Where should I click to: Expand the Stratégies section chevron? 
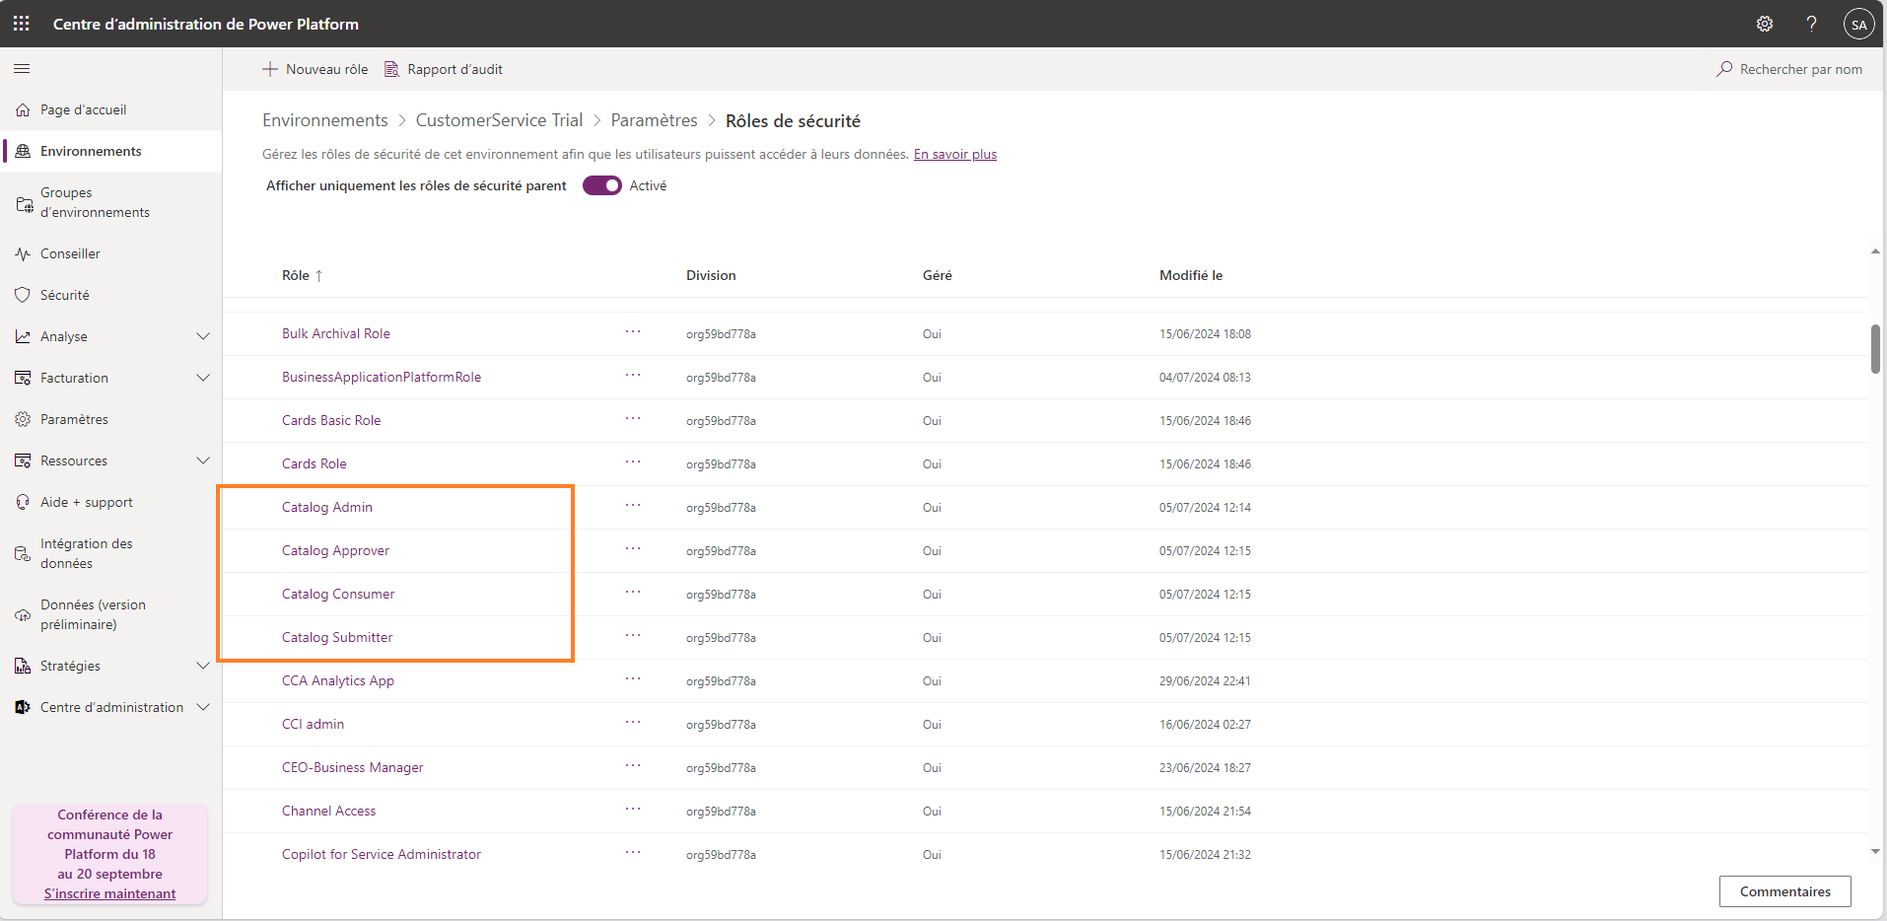pos(203,667)
